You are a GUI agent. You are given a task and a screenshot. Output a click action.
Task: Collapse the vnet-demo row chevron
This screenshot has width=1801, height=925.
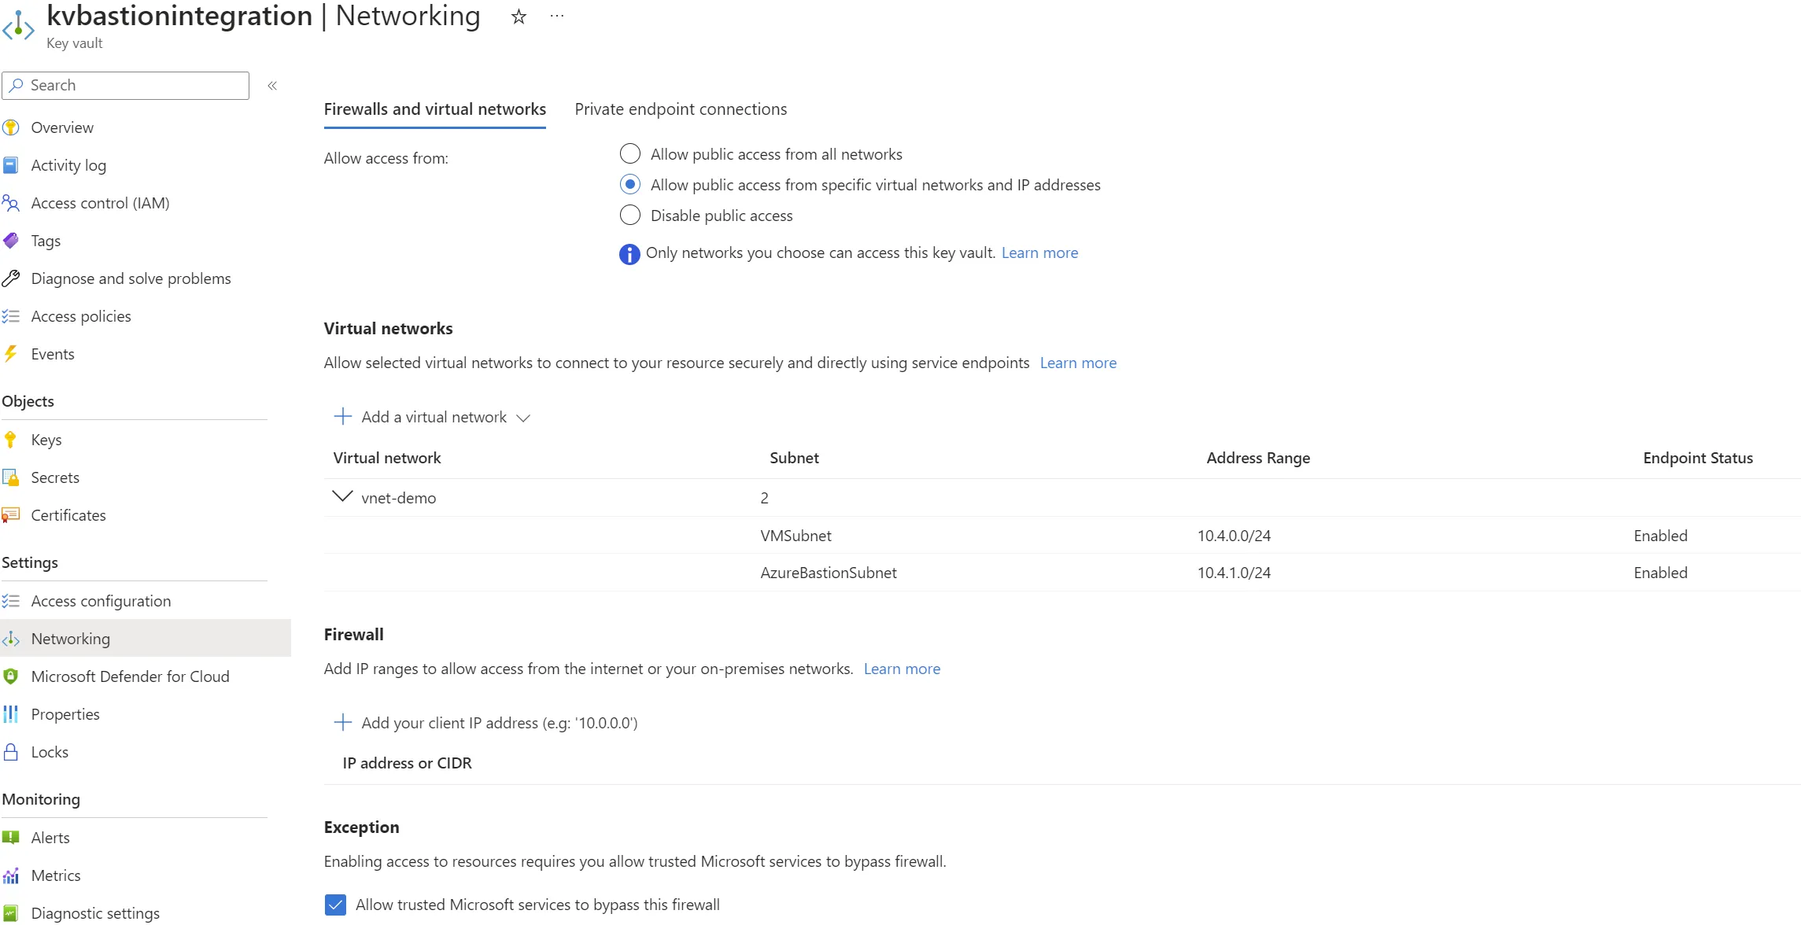(342, 496)
